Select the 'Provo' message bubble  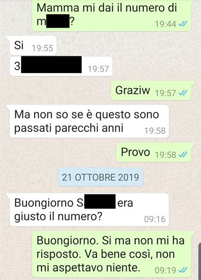click(154, 152)
